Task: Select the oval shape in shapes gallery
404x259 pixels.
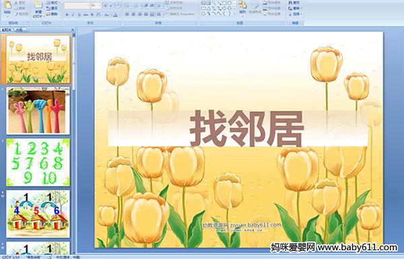Action: (230, 3)
